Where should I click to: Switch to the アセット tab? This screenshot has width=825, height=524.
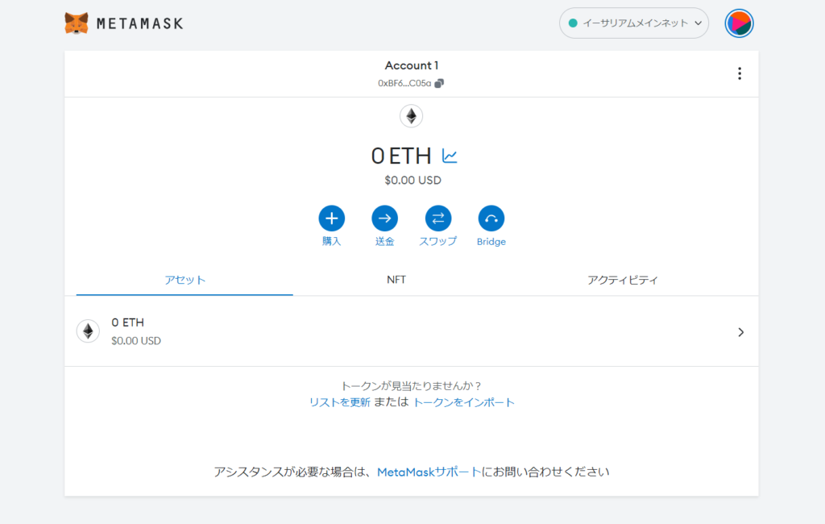tap(184, 280)
